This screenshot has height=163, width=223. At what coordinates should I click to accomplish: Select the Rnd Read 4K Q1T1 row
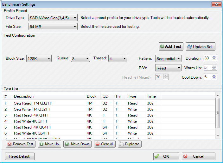click(109, 115)
